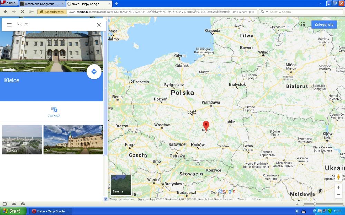Close the Kielce – Mapy Google tab
Screen dimensions: 345x215
[110, 4]
